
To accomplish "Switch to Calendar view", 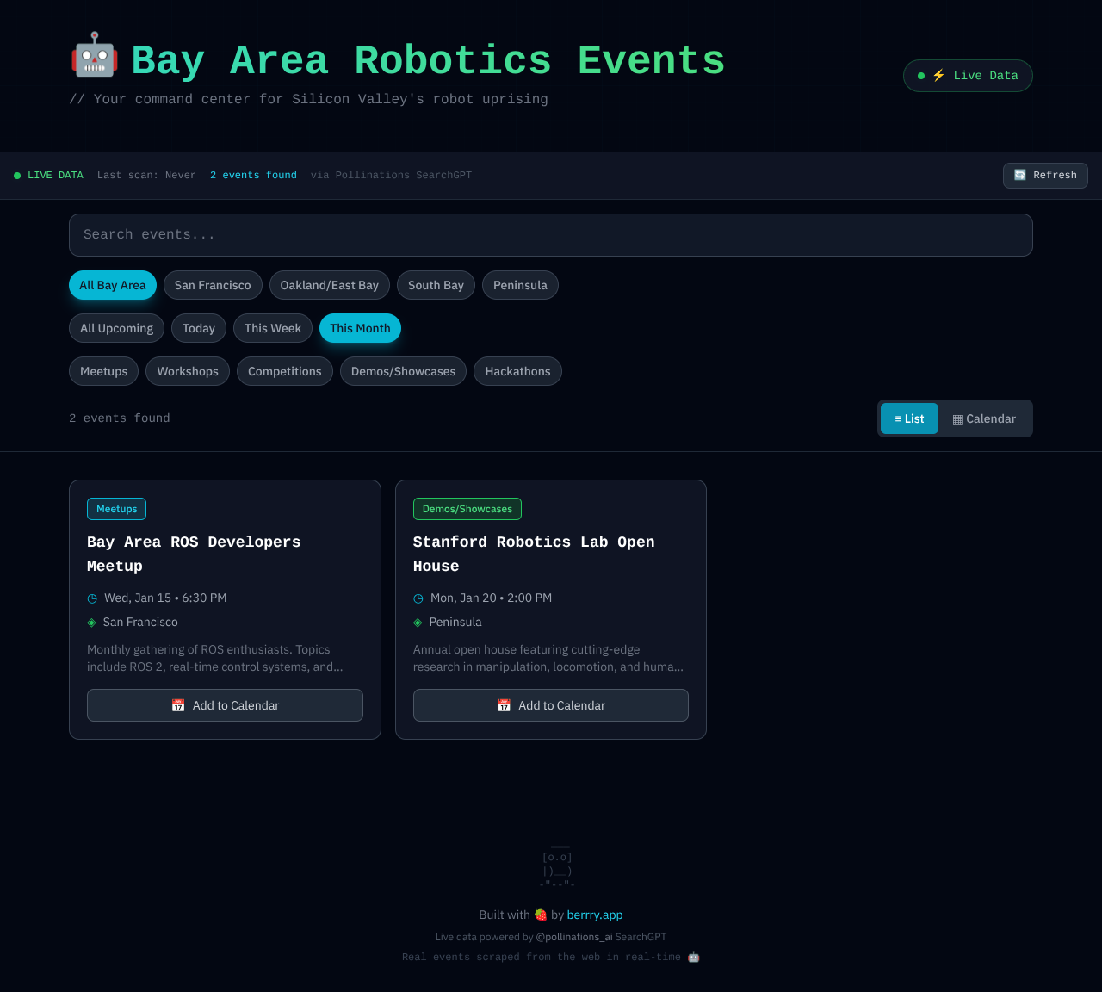I will 985,418.
